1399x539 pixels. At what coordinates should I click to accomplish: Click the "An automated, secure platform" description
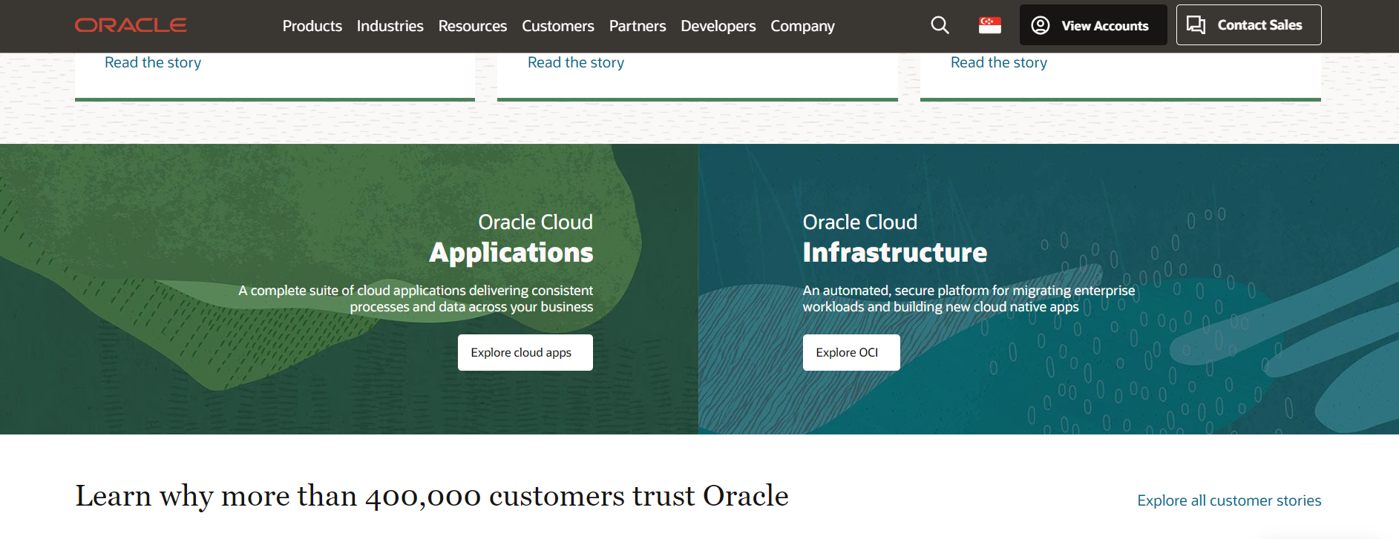click(x=969, y=299)
